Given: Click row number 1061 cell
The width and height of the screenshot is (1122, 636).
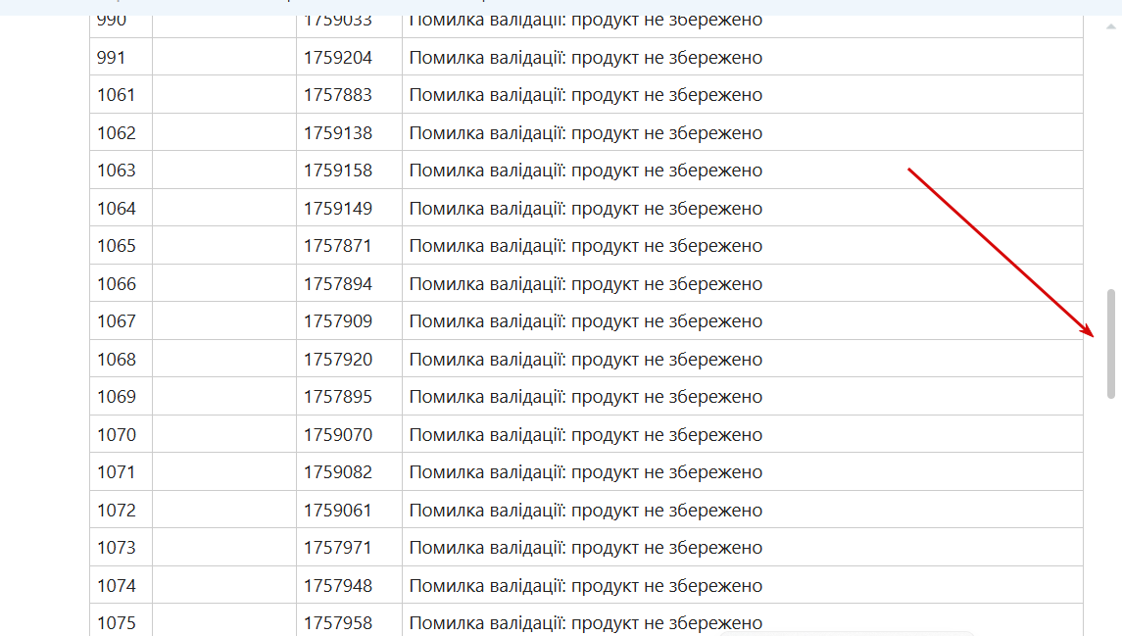Looking at the screenshot, I should click(117, 95).
